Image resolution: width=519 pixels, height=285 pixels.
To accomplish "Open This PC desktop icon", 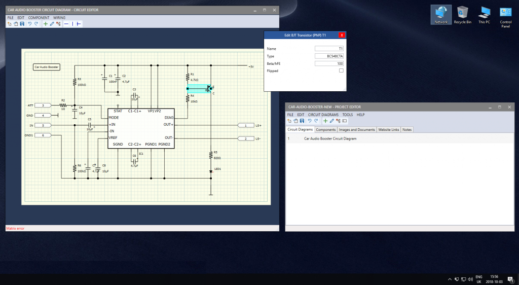I will [x=484, y=15].
